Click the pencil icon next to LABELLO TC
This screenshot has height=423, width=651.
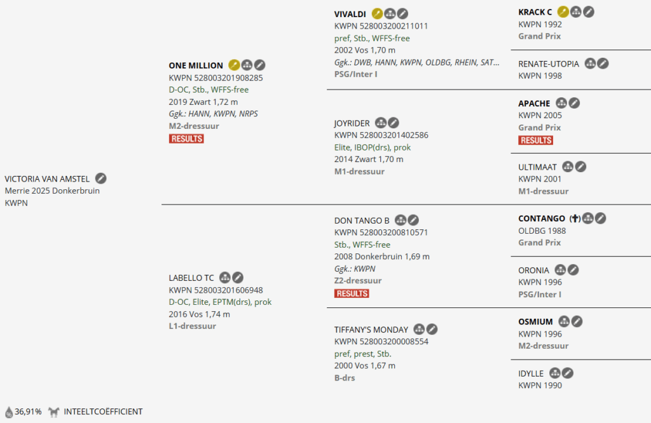click(237, 278)
